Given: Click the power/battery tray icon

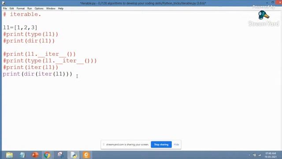Looking at the screenshot, I should pos(254,155).
